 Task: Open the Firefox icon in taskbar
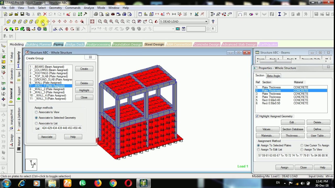click(x=98, y=183)
